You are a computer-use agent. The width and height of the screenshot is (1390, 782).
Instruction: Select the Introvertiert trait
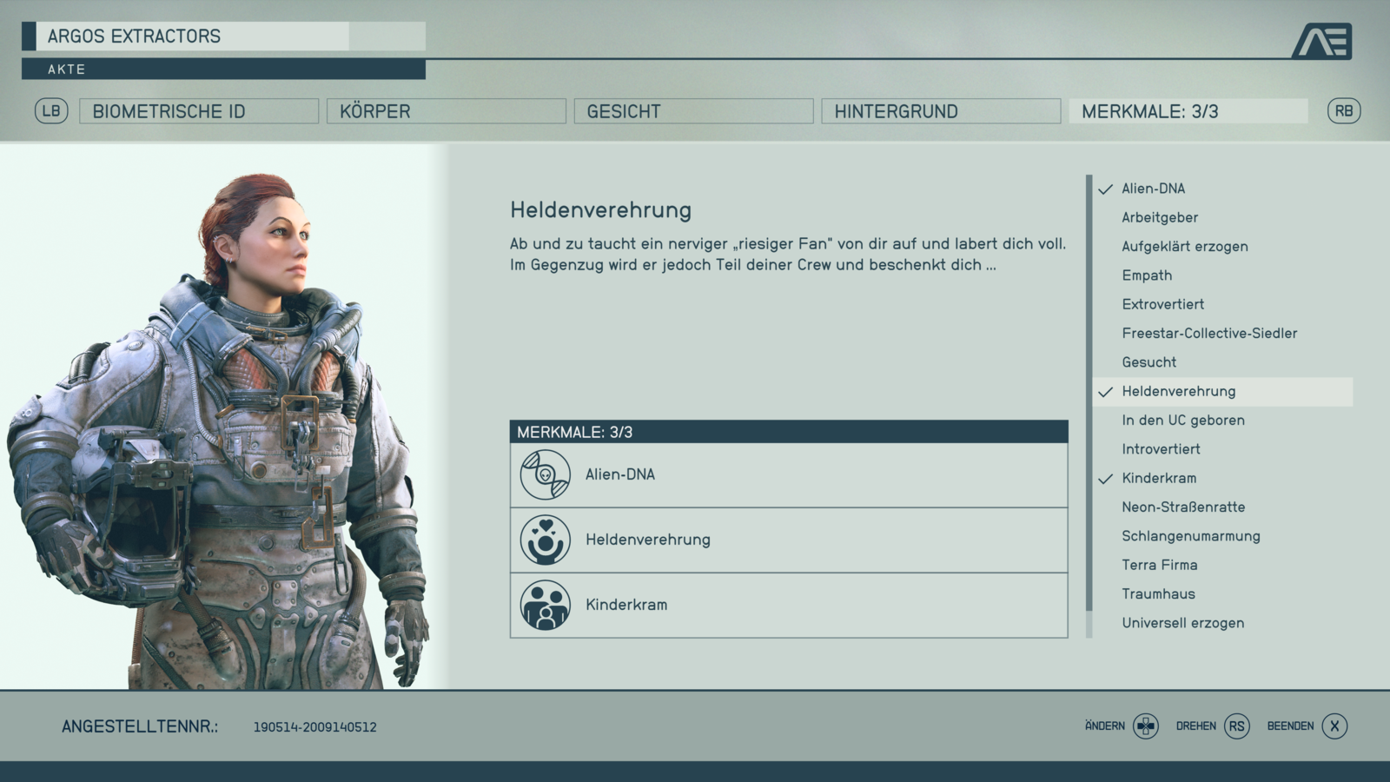[x=1224, y=449]
